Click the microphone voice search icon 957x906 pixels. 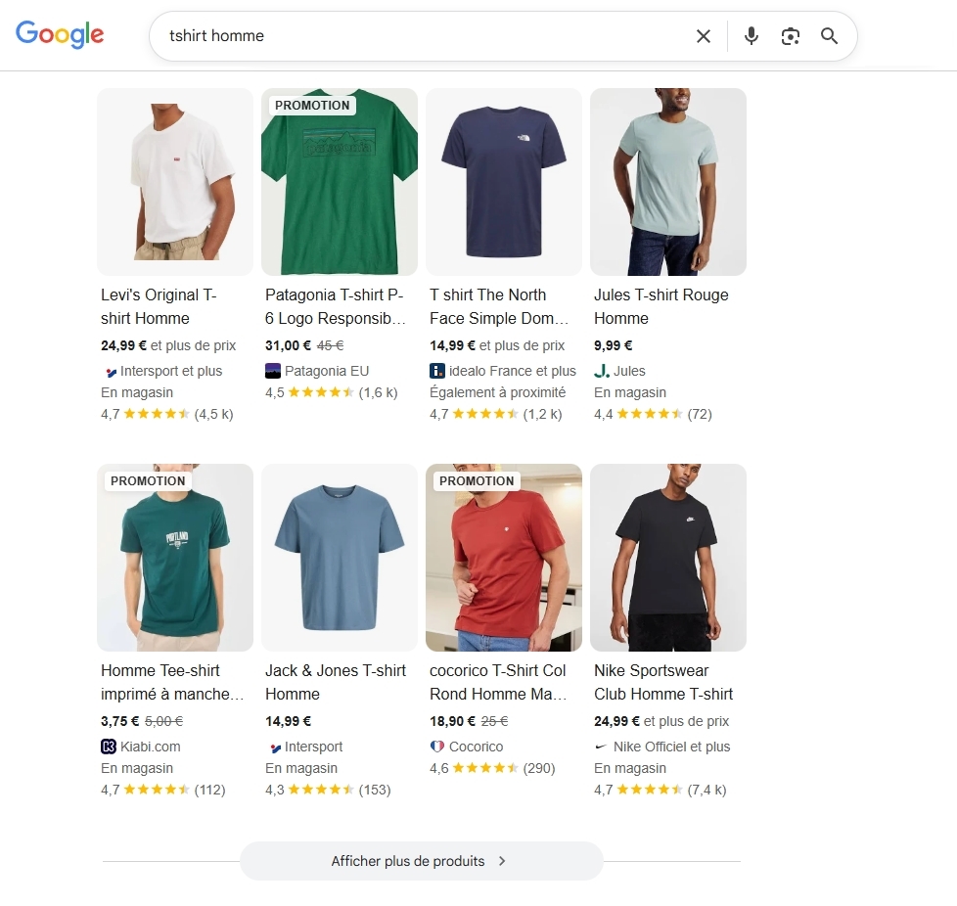(750, 35)
